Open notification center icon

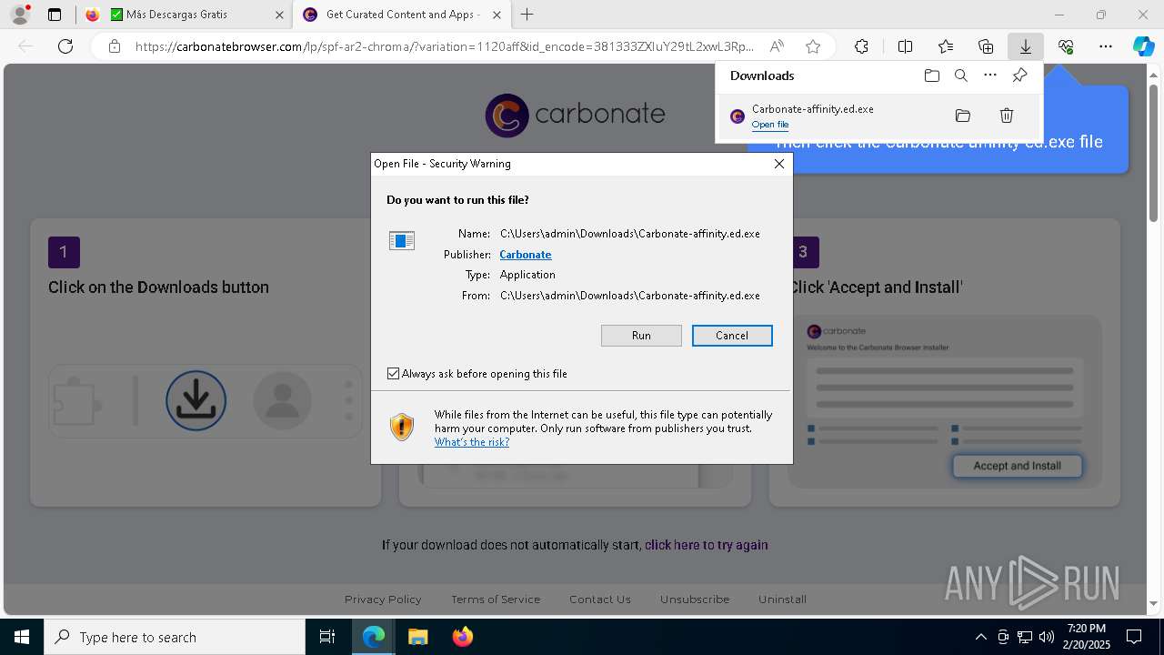tap(1134, 637)
